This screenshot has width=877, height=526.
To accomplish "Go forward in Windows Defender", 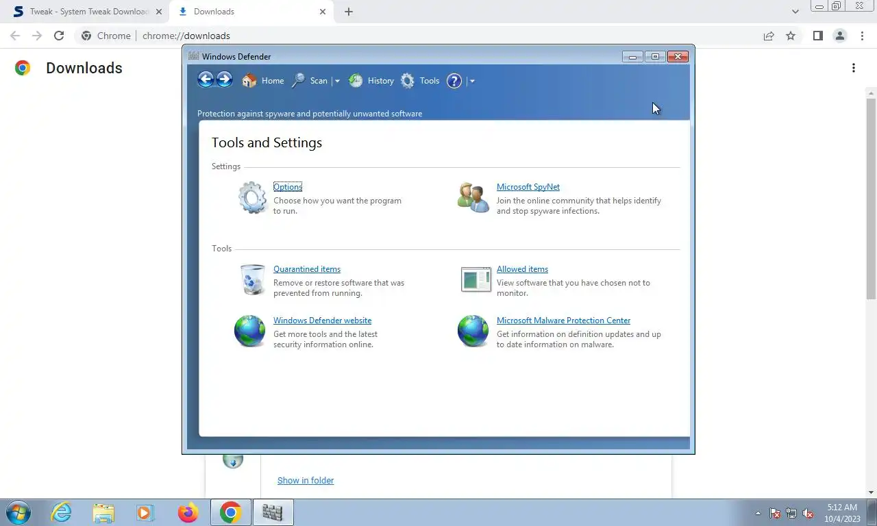I will (x=224, y=79).
